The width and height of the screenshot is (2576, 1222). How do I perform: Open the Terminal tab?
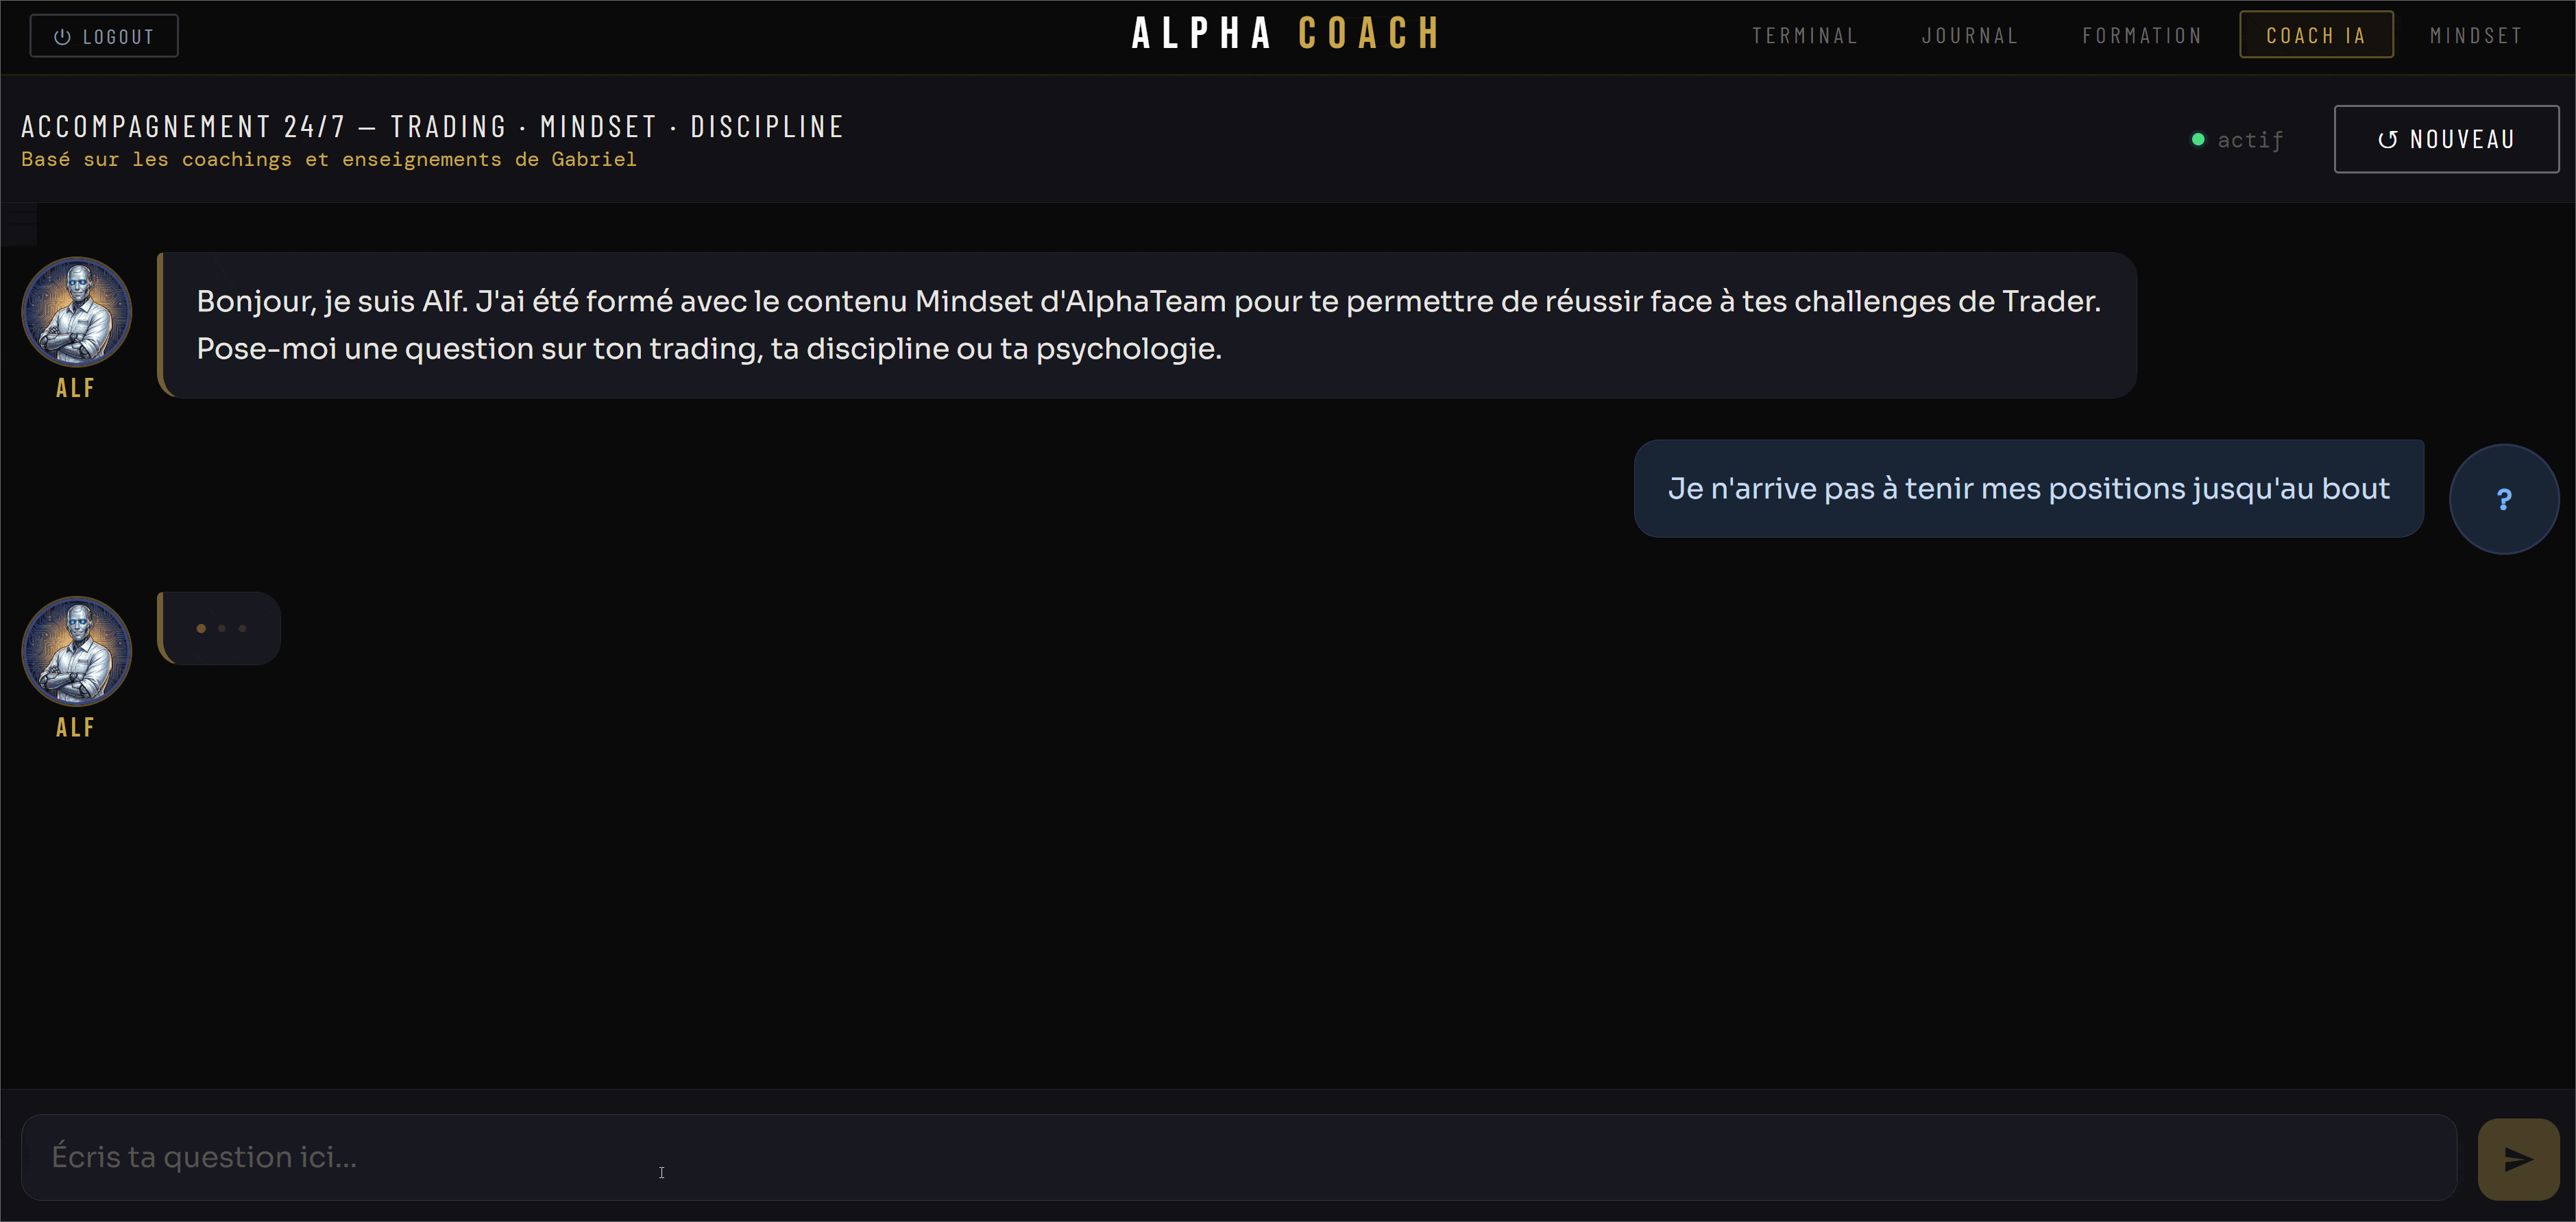[x=1804, y=36]
